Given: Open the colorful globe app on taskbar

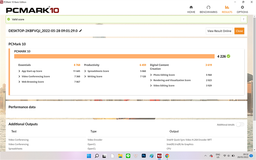Looking at the screenshot, I should click(151, 156).
